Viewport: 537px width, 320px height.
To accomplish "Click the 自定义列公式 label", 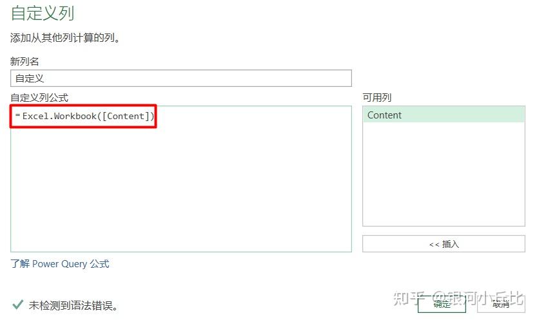I will point(39,98).
